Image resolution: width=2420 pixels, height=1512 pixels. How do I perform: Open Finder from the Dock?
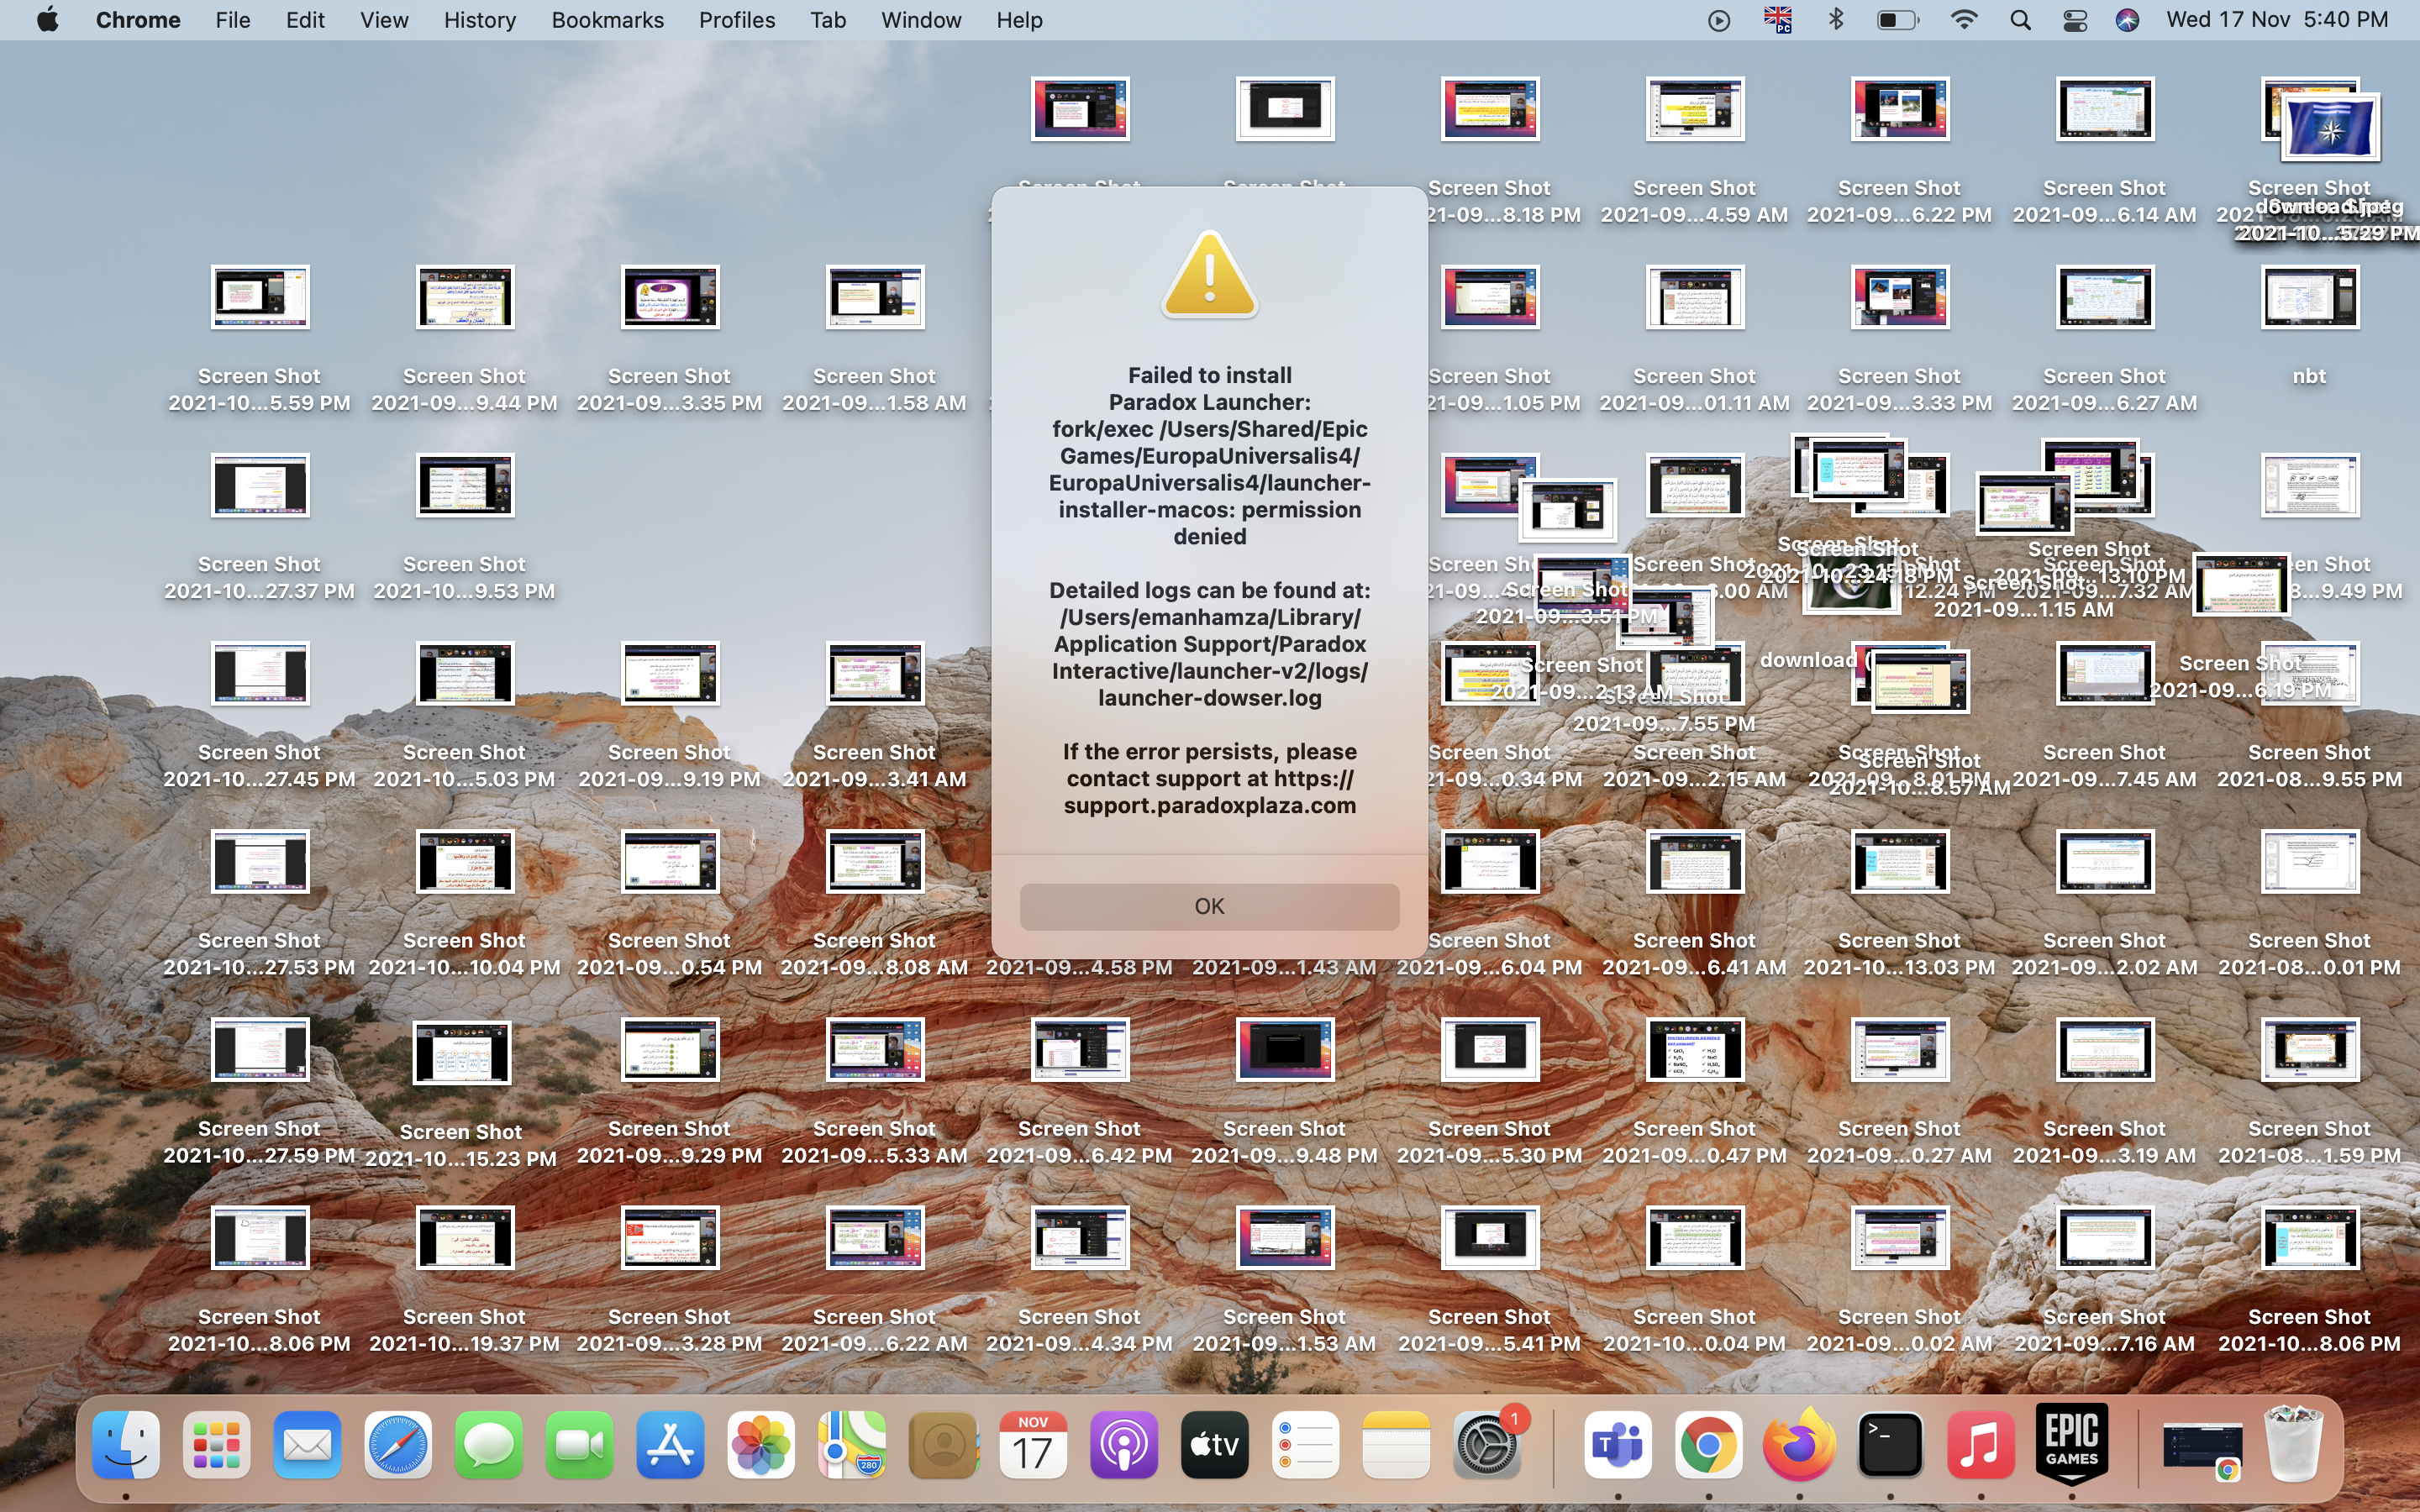coord(126,1445)
